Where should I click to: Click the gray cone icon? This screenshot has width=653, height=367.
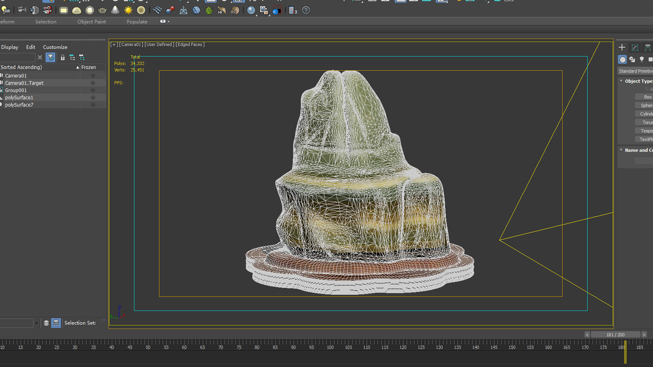coord(115,10)
